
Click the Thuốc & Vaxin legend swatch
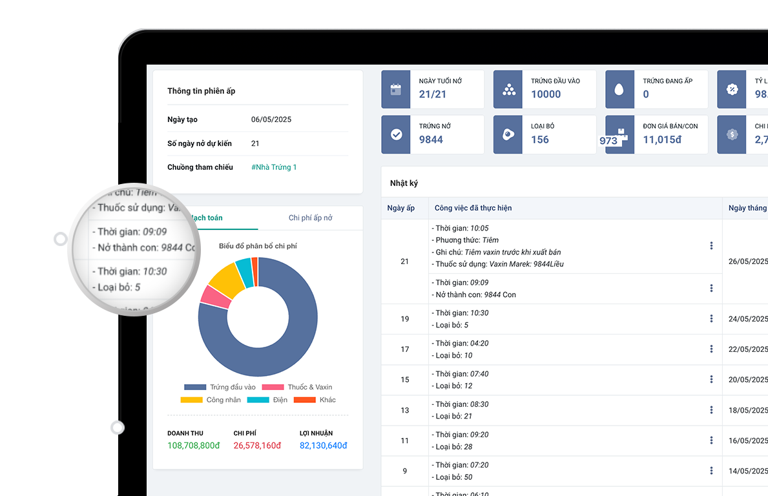click(273, 387)
